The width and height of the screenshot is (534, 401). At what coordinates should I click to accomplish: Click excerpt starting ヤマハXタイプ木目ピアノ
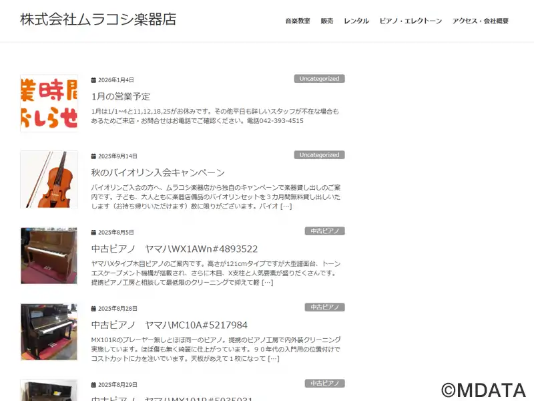(216, 273)
